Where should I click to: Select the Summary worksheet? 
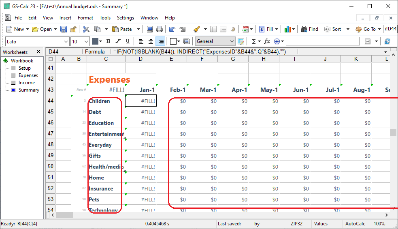pyautogui.click(x=29, y=90)
